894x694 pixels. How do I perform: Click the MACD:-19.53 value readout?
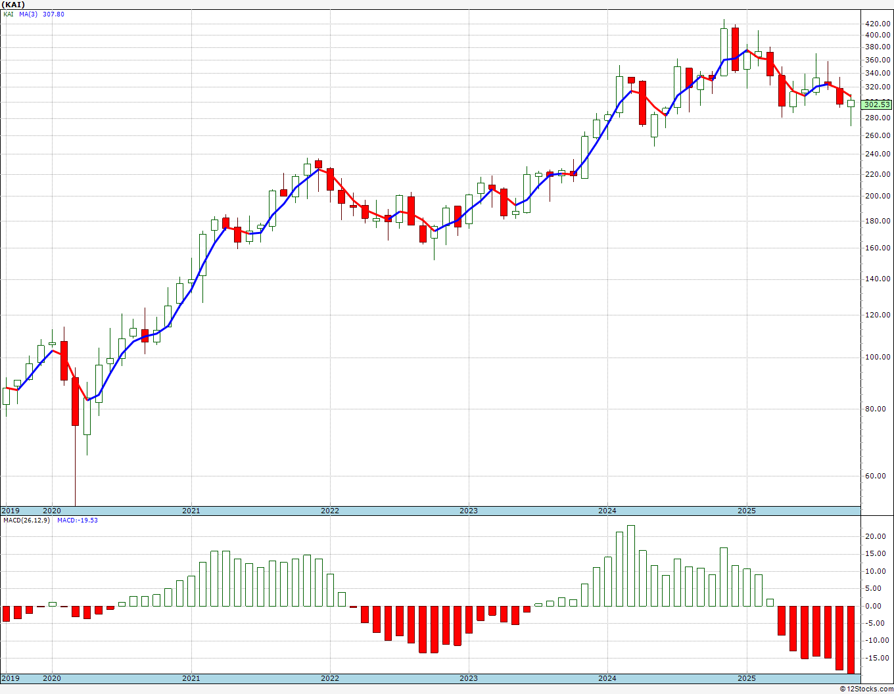click(x=78, y=520)
